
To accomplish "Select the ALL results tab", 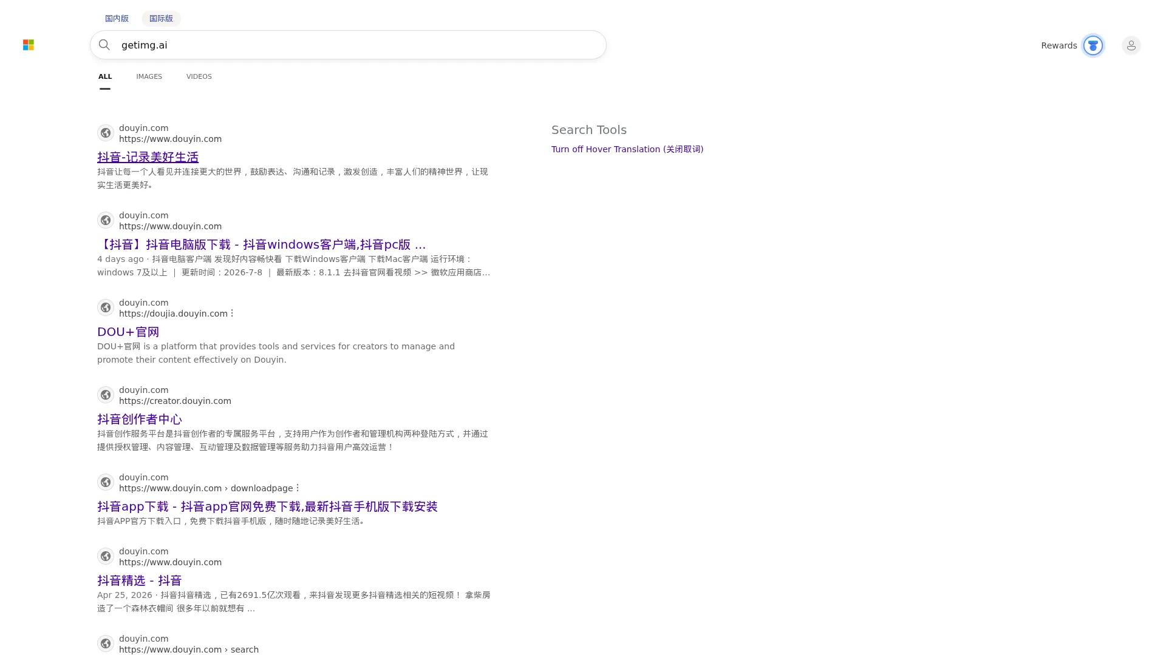I will [x=105, y=76].
